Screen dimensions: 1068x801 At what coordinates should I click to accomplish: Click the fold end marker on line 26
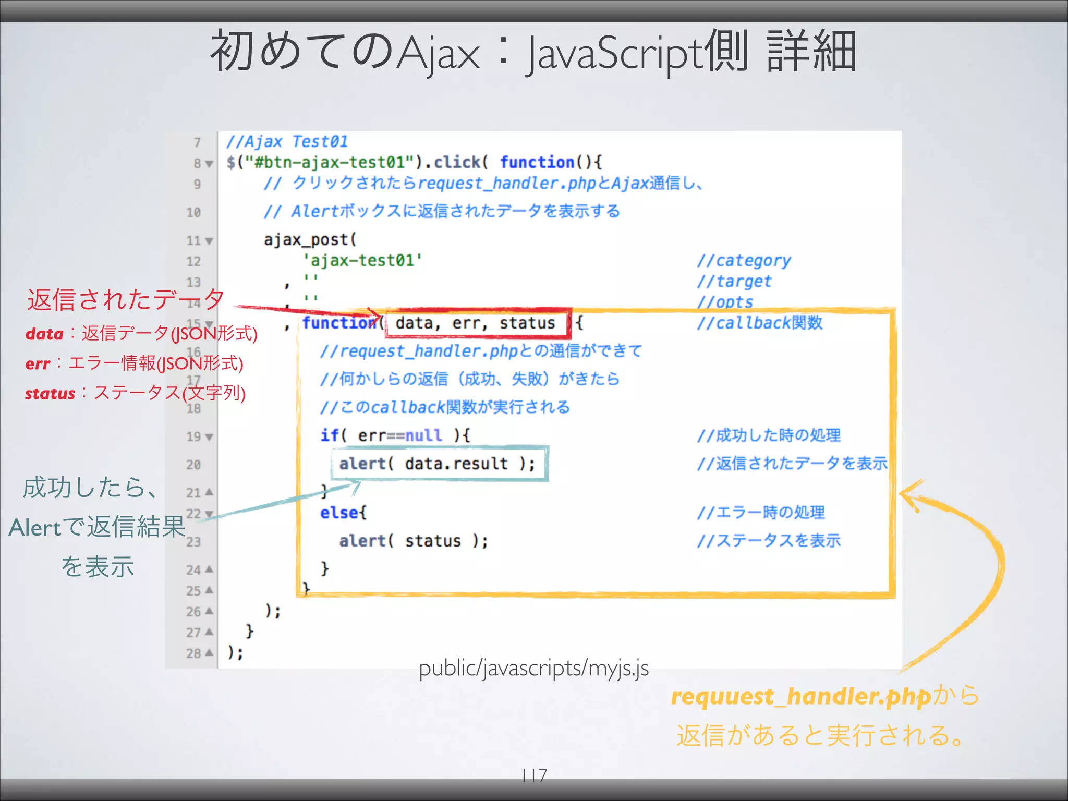[x=209, y=611]
